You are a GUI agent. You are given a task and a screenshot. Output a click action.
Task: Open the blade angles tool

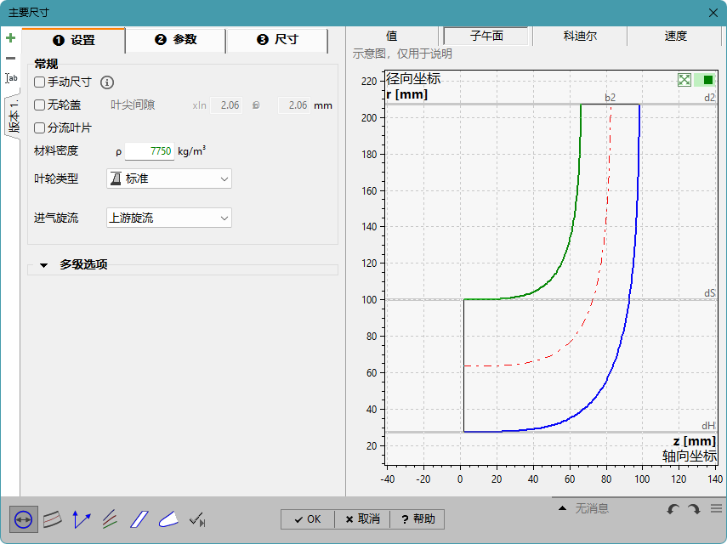pyautogui.click(x=110, y=519)
